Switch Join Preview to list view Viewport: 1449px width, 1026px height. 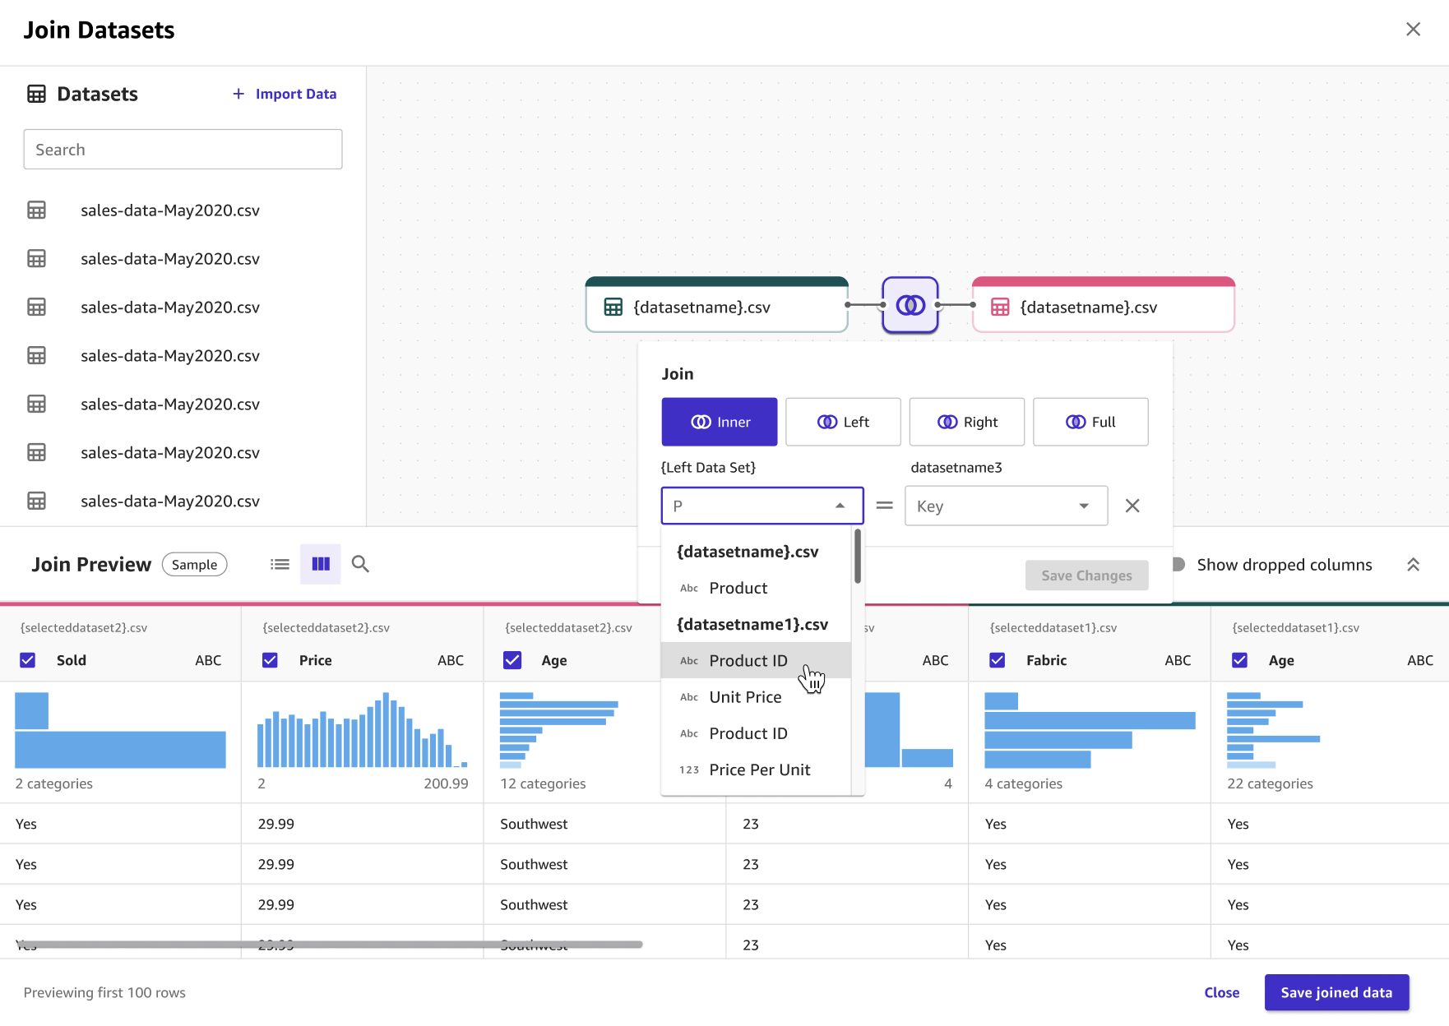[280, 564]
